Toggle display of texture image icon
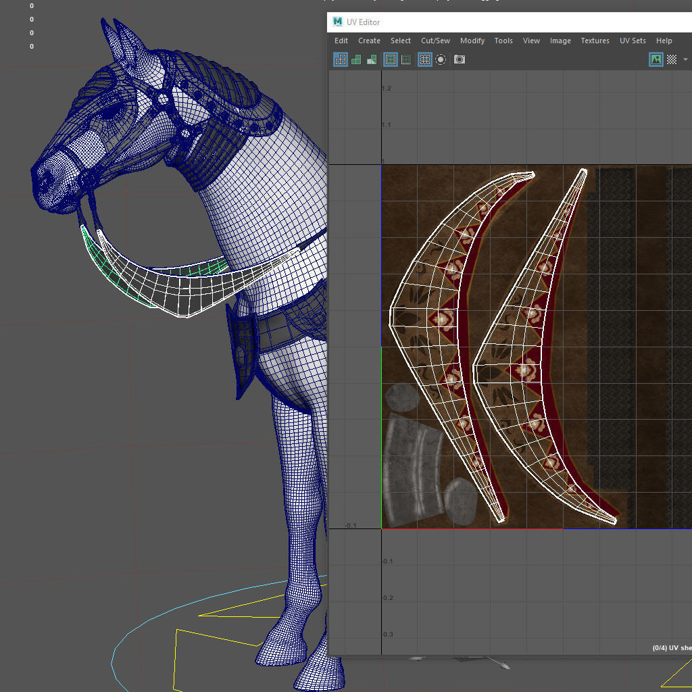This screenshot has height=692, width=692. point(656,59)
